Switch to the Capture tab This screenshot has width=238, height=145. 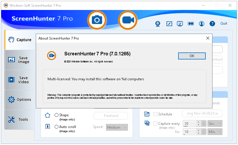20,40
